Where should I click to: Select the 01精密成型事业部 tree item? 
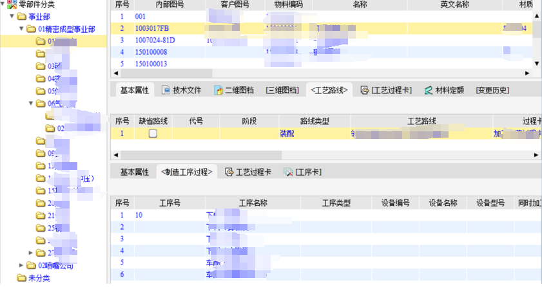pyautogui.click(x=67, y=29)
